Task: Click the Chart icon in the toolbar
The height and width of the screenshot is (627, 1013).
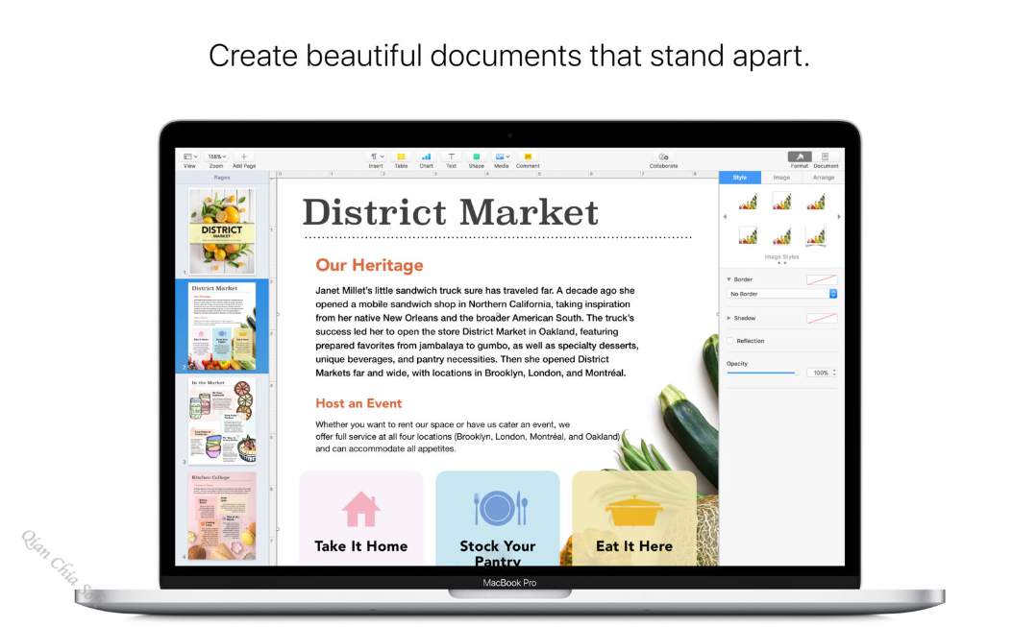Action: [427, 157]
